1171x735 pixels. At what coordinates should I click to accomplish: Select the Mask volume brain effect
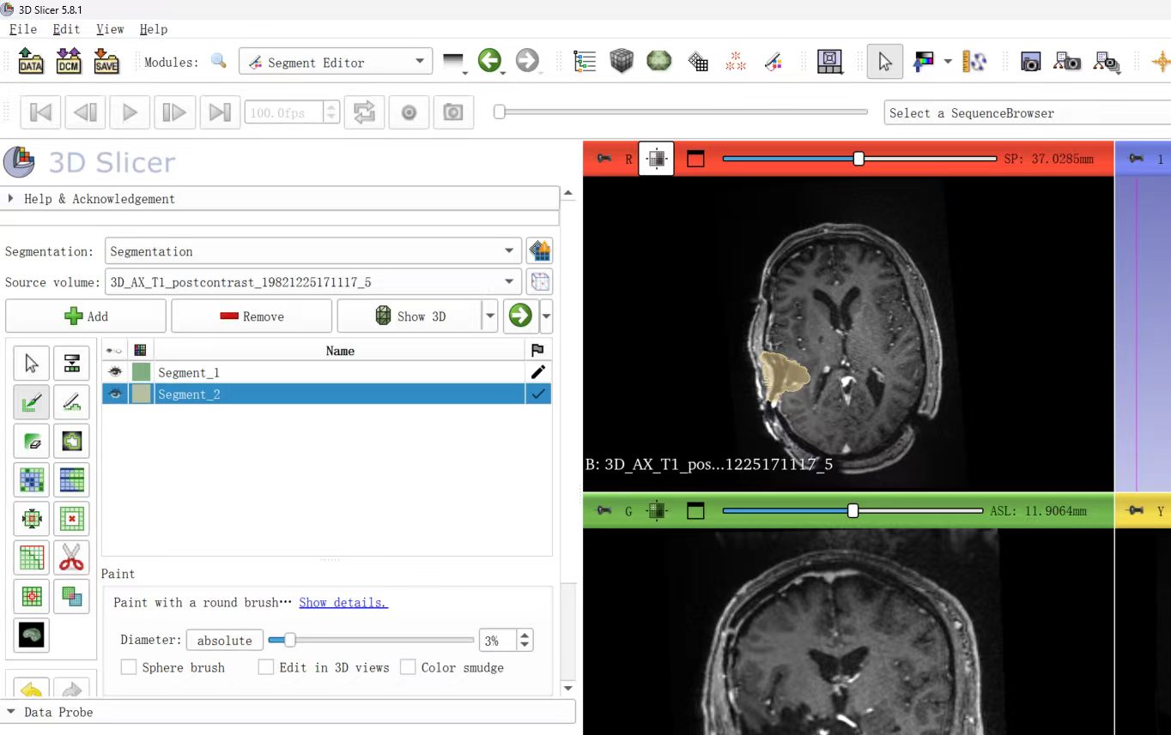click(32, 635)
